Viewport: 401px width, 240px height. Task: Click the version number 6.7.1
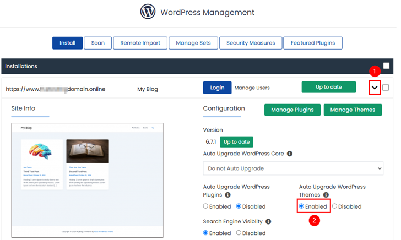[211, 141]
